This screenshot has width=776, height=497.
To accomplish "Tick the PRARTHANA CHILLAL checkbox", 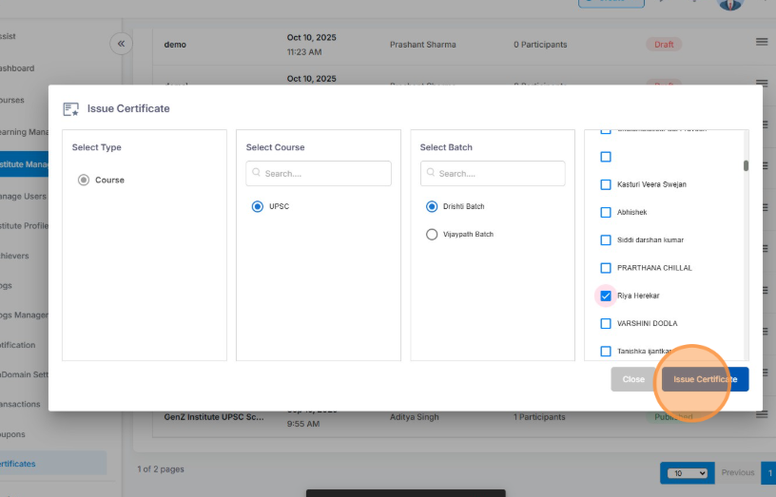I will tap(606, 268).
